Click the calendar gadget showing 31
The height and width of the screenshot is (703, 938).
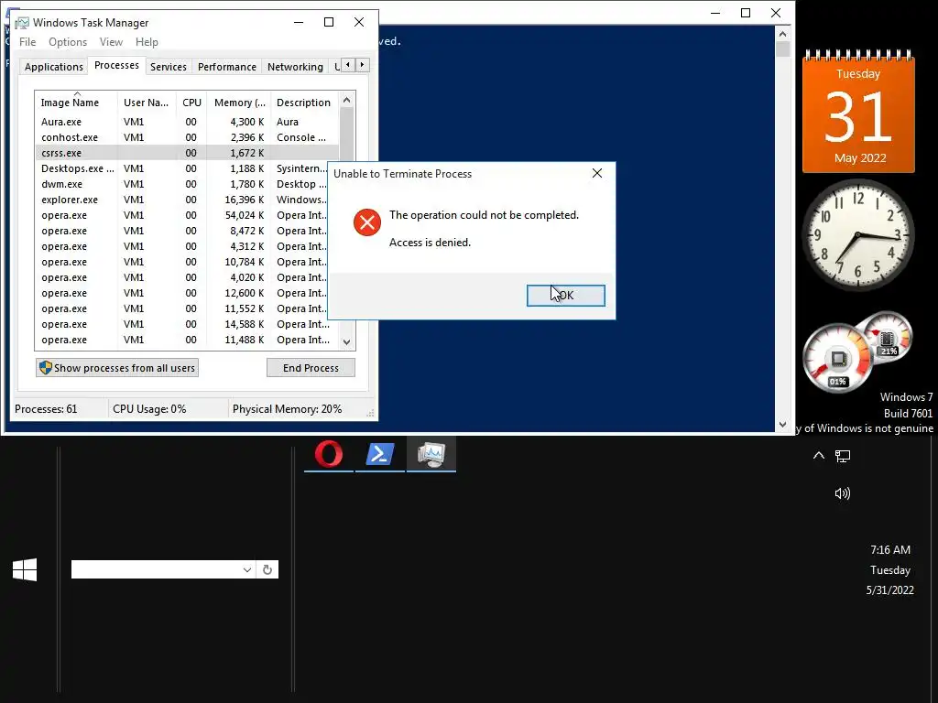[x=858, y=113]
